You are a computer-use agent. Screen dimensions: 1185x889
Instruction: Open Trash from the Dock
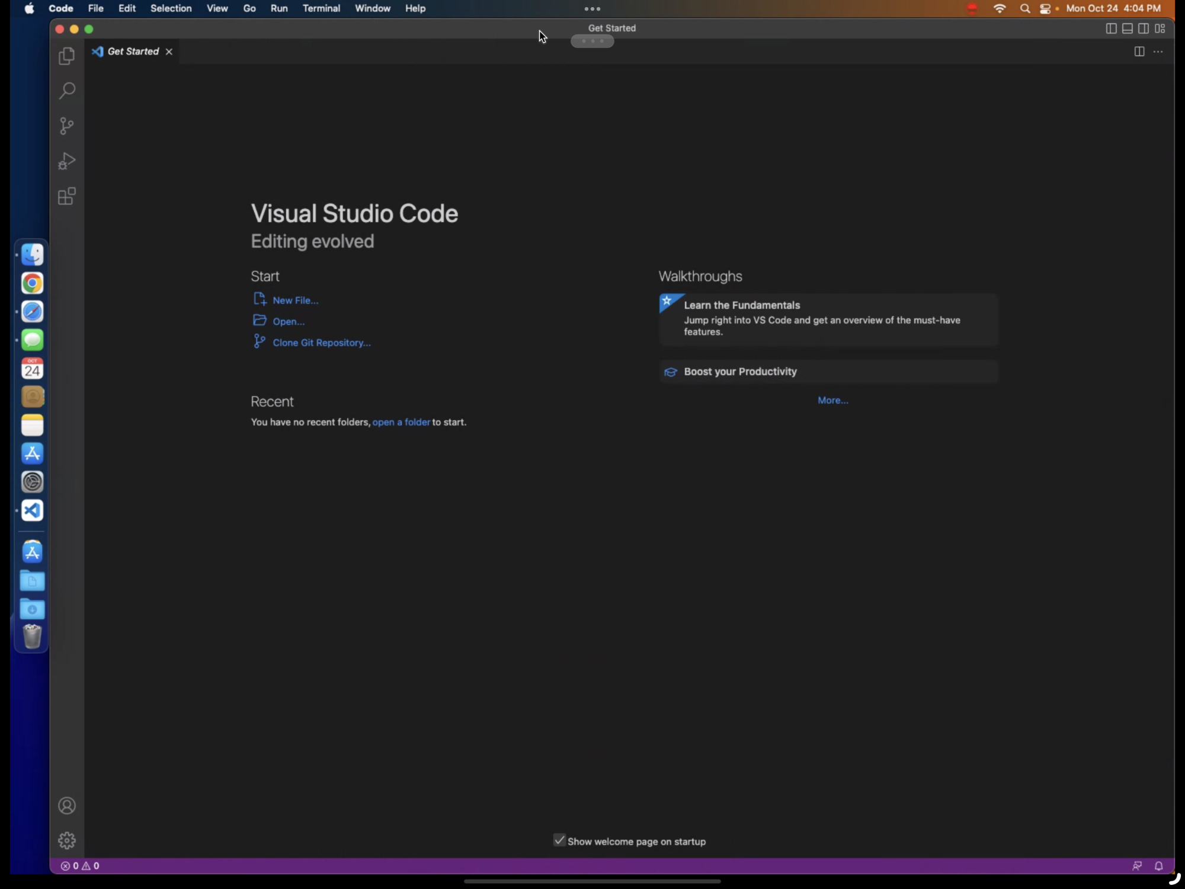click(x=33, y=637)
